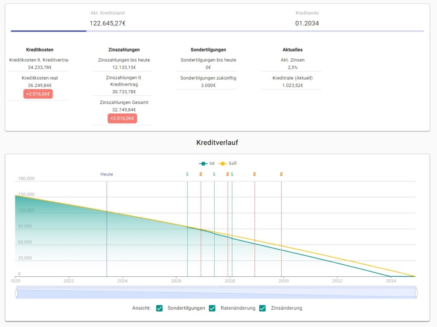Click the bold Zinszahlungen column heading

[x=124, y=50]
